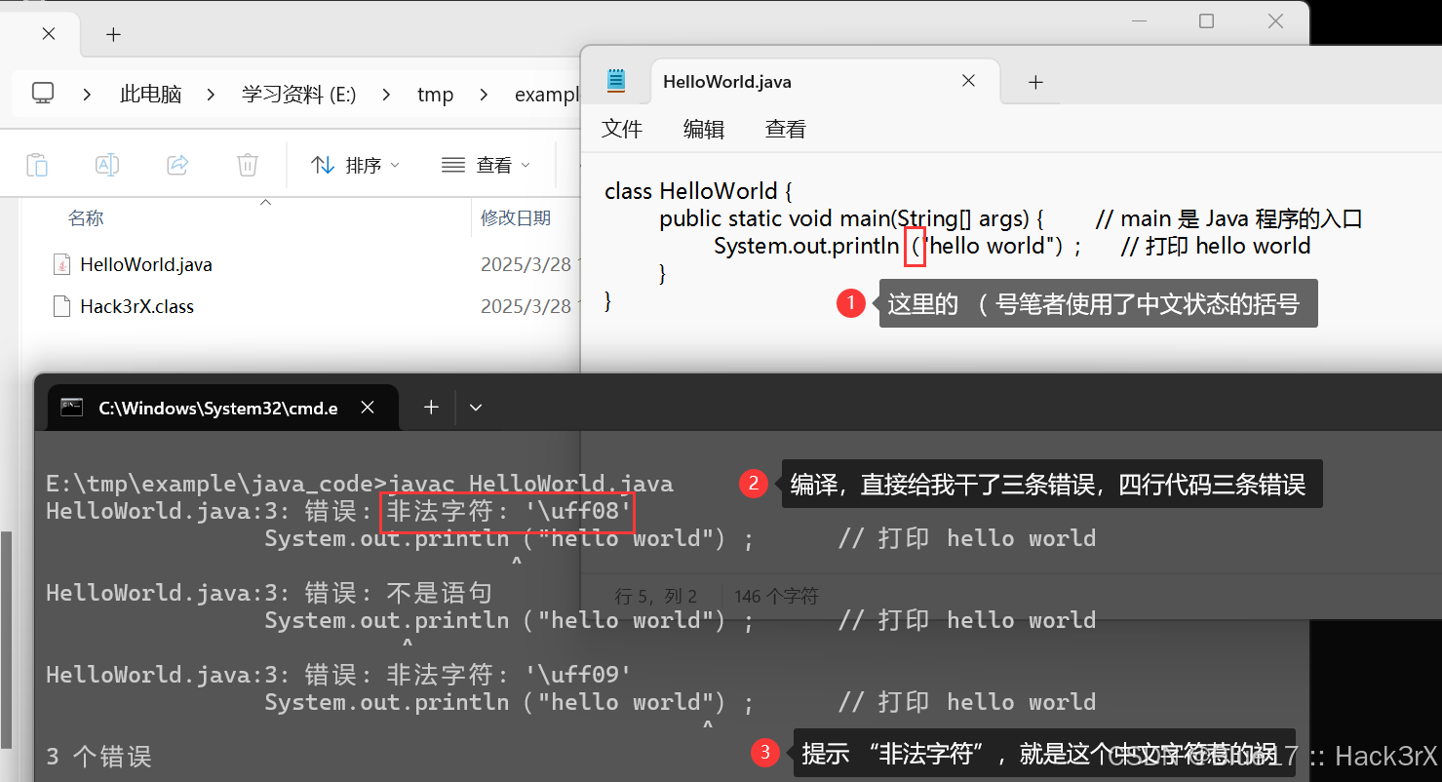
Task: Click the This PC icon in the breadcrumb bar
Action: [42, 93]
